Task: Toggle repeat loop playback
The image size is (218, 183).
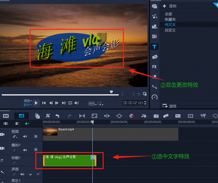Action: pyautogui.click(x=70, y=103)
